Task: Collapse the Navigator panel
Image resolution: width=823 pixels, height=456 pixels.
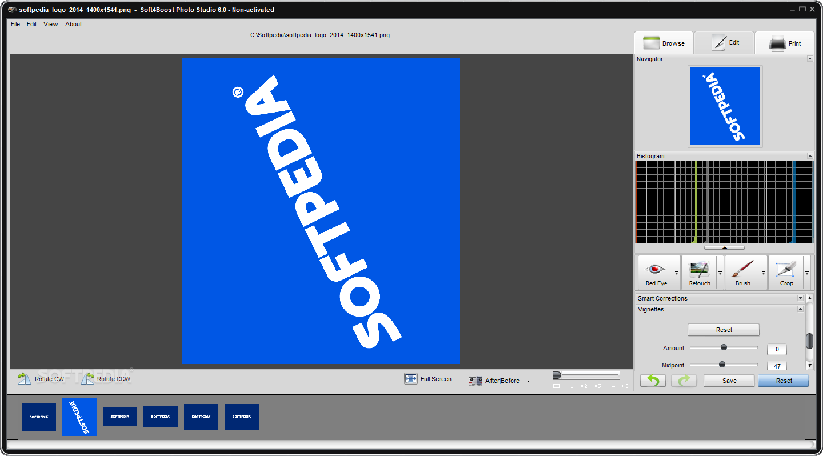Action: coord(810,59)
